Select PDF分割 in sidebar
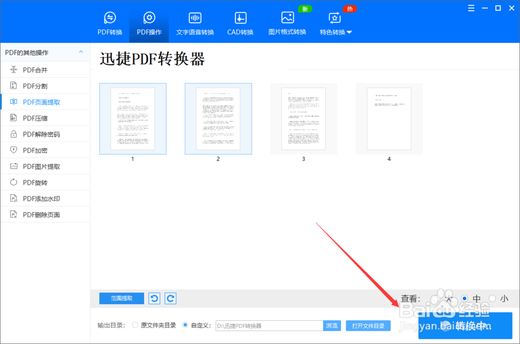 (x=45, y=86)
